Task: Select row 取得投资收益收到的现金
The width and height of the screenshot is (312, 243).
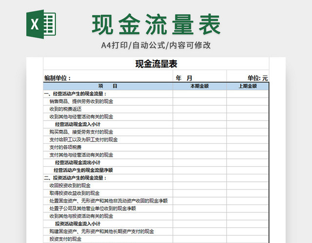Action: tap(156, 193)
